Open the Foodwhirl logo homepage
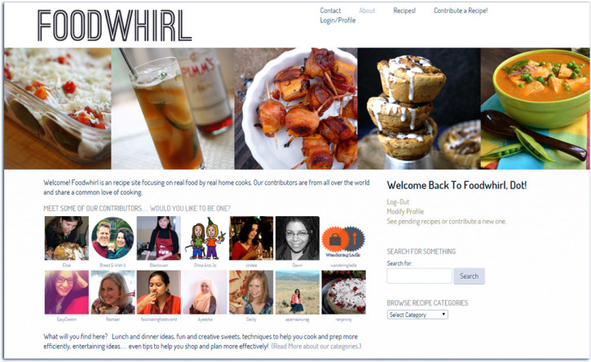Viewport: 591px width, 362px height. tap(114, 25)
